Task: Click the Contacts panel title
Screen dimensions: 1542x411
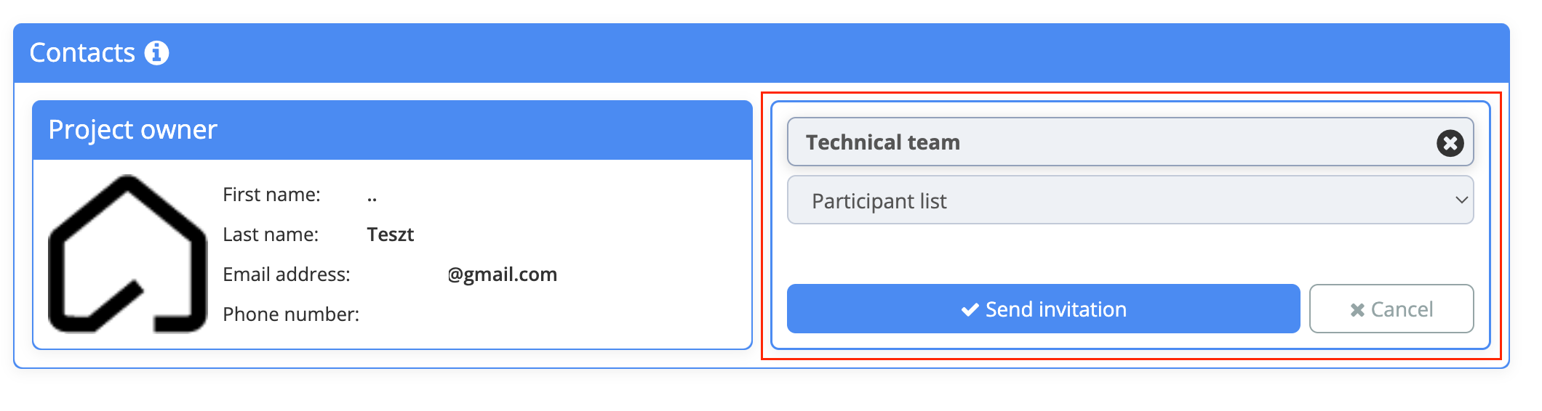Action: point(82,52)
